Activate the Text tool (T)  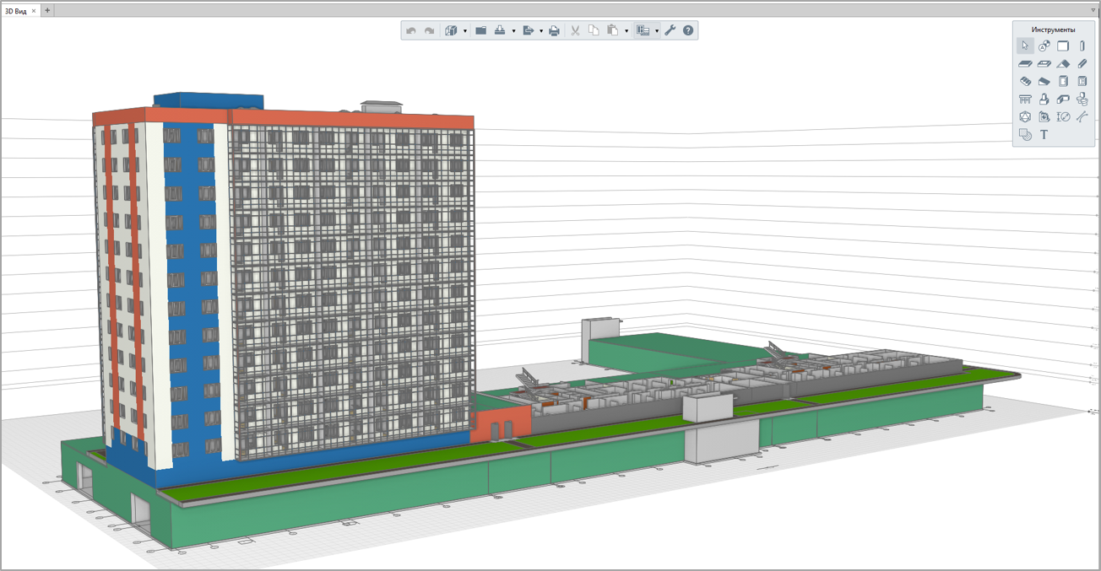(x=1044, y=135)
